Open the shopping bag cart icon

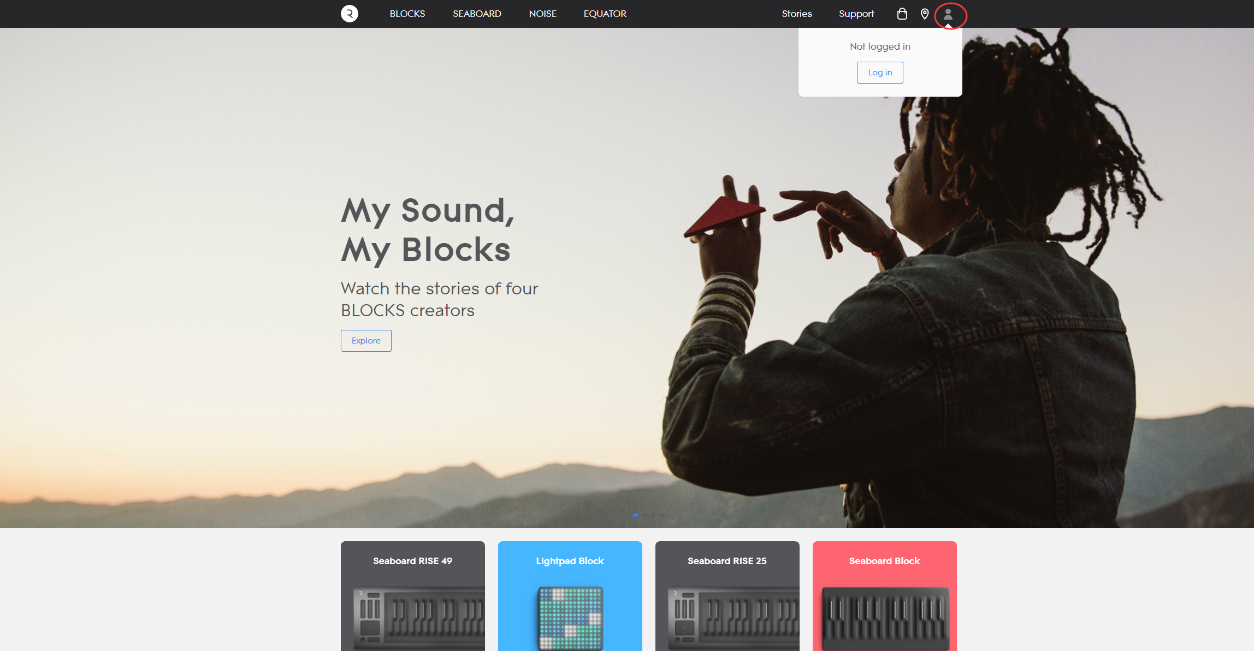902,14
